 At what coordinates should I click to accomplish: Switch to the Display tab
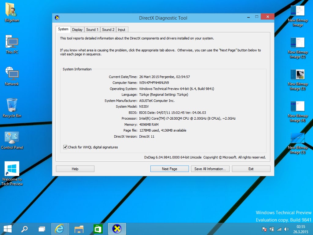pos(77,30)
